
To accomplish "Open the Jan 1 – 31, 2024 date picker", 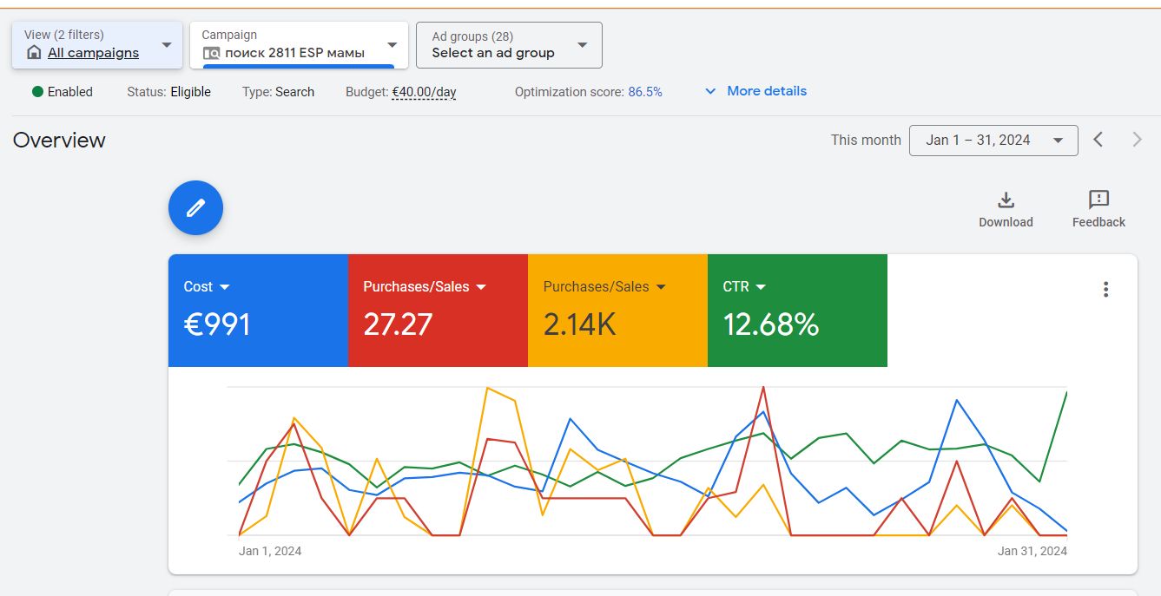I will [x=993, y=141].
